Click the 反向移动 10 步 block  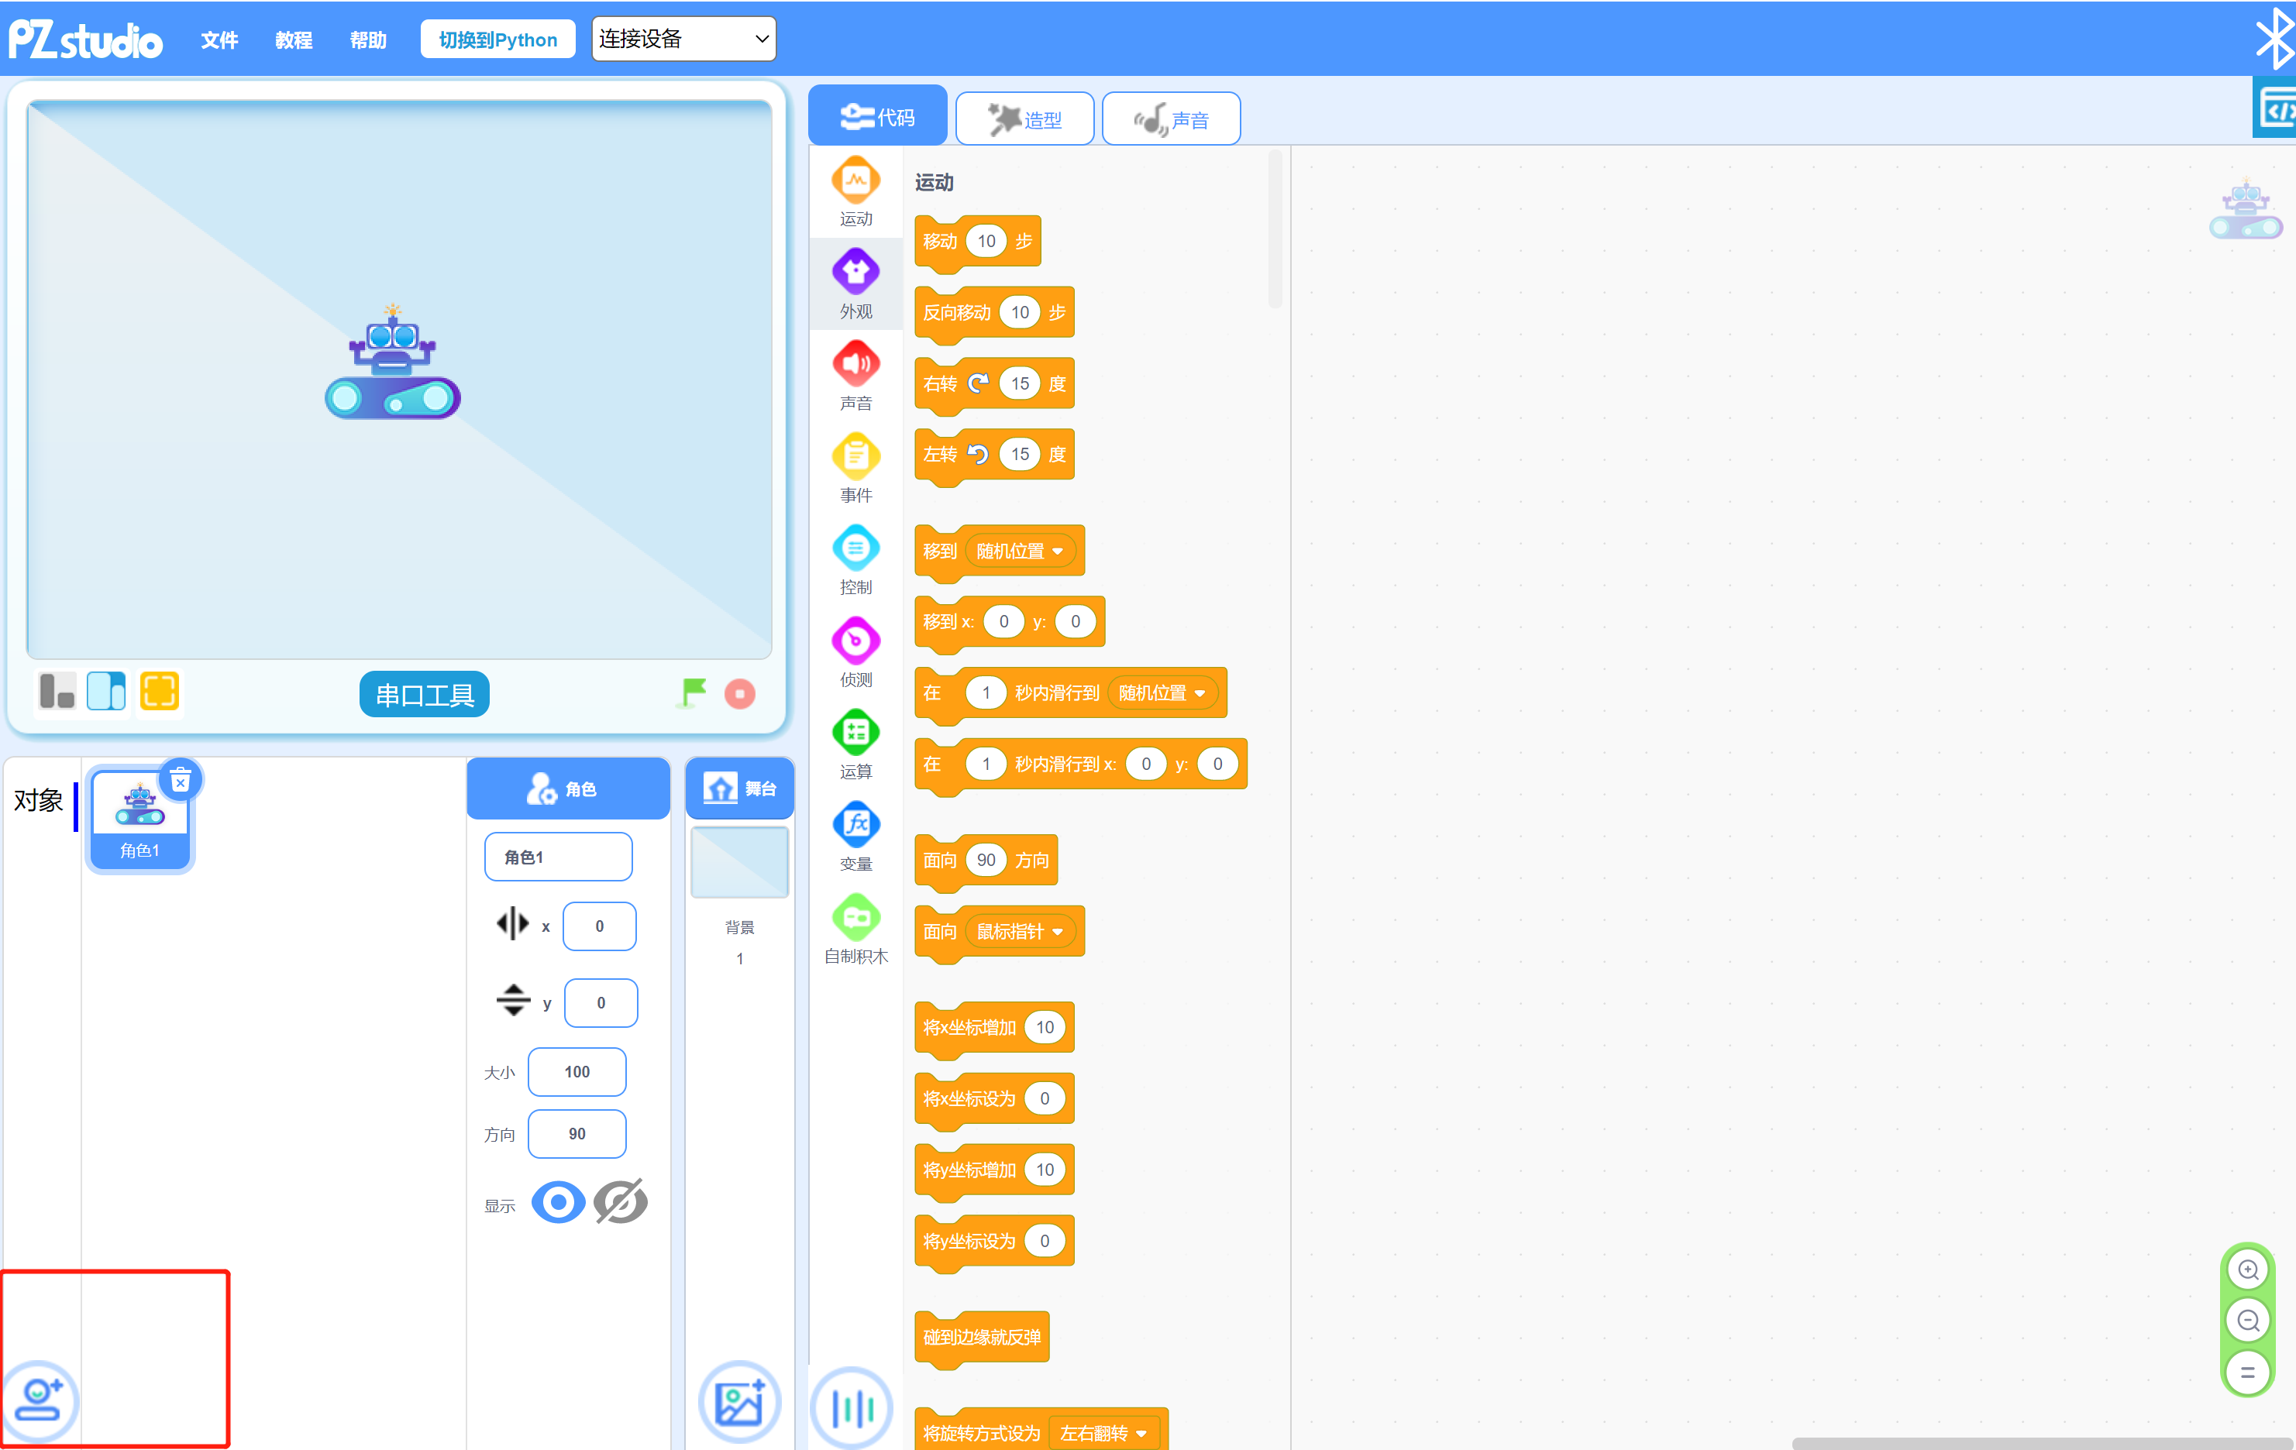pos(993,313)
